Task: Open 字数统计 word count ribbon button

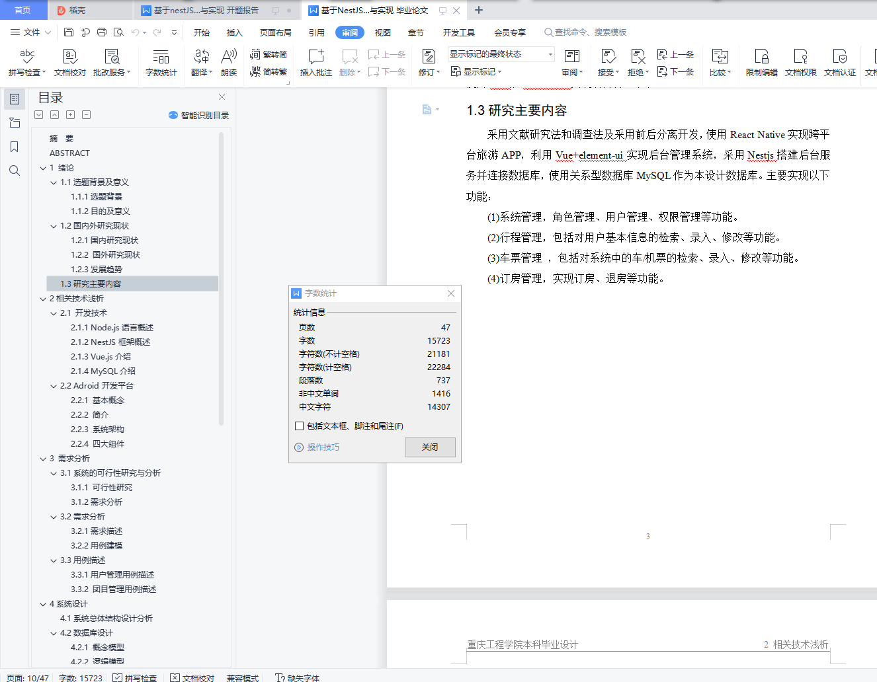Action: point(161,63)
